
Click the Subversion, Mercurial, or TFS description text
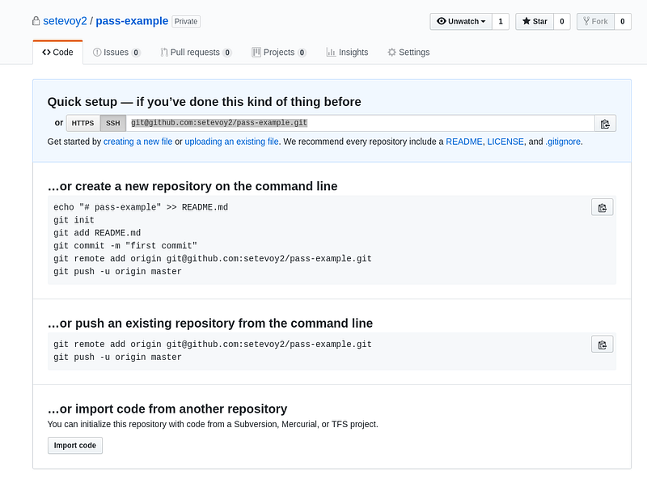pos(213,425)
